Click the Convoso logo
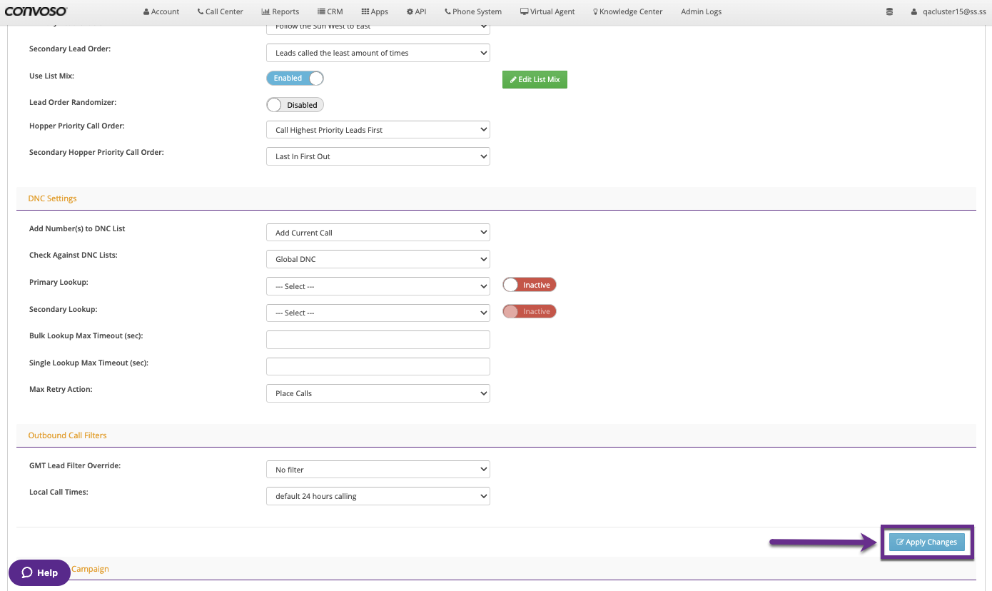The height and width of the screenshot is (591, 992). point(36,11)
